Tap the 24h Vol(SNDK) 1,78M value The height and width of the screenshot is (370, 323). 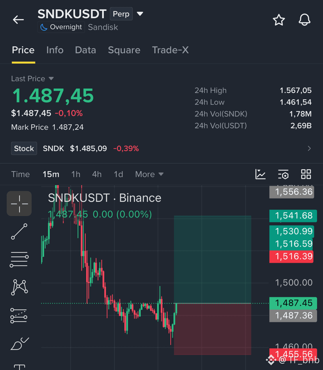[300, 114]
